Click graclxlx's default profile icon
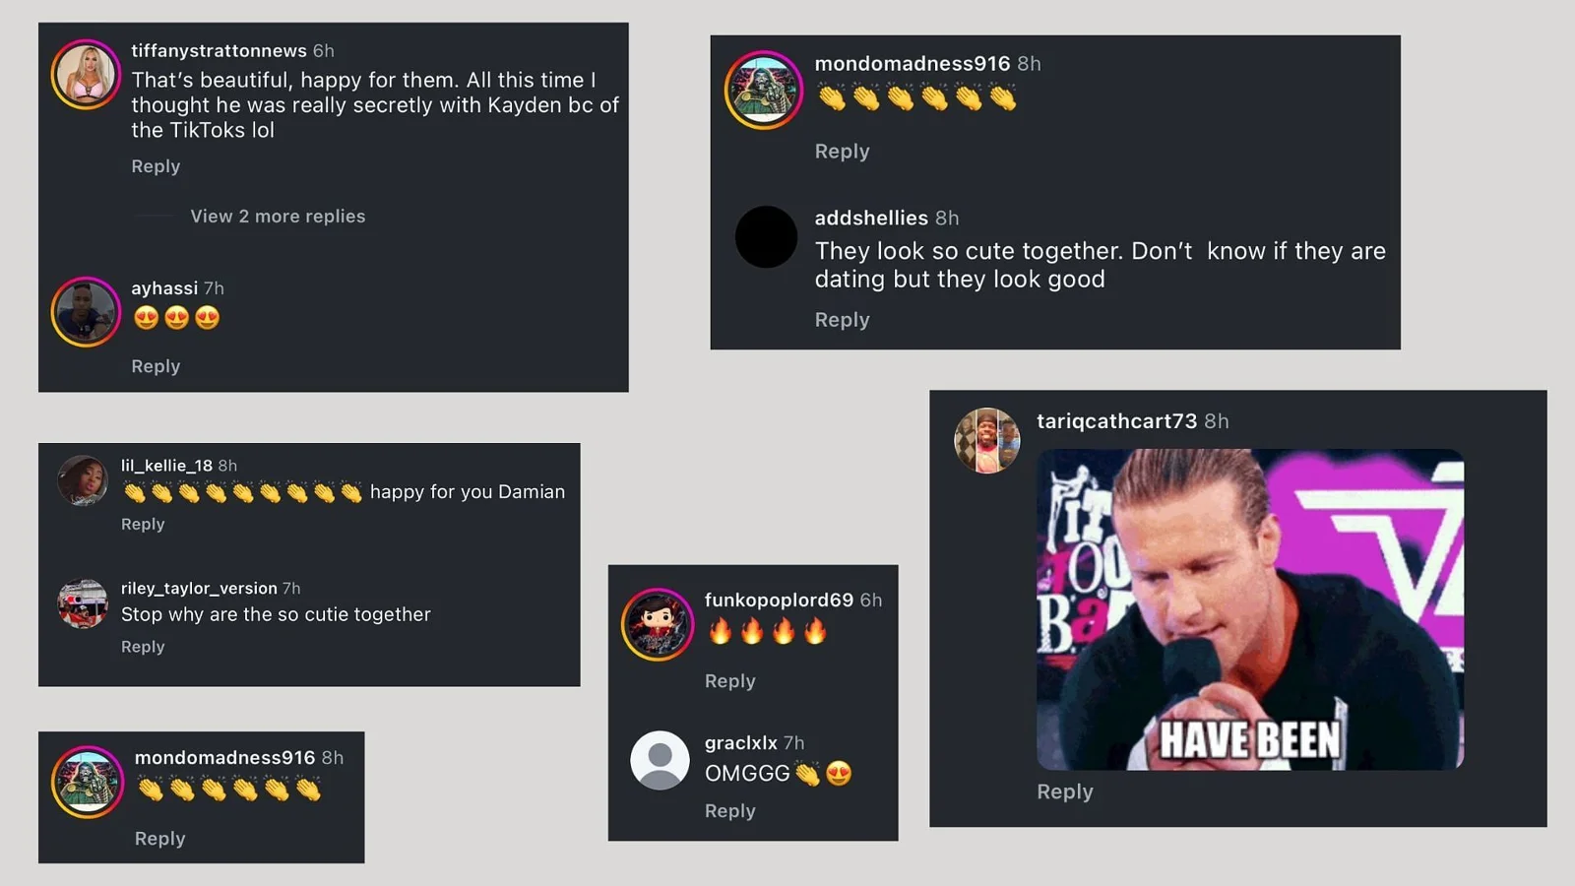 click(660, 760)
